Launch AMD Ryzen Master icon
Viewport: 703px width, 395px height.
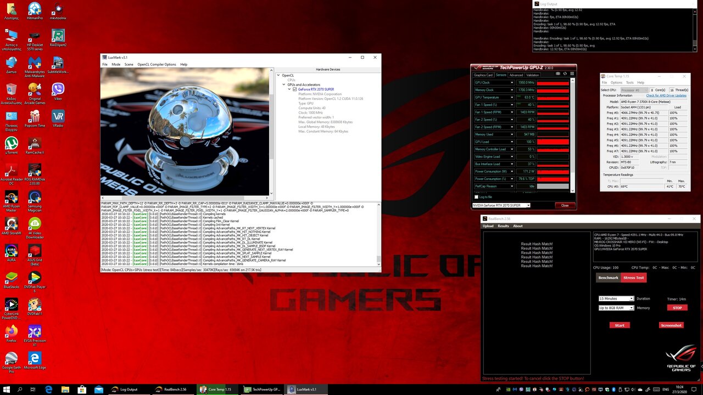tap(12, 201)
